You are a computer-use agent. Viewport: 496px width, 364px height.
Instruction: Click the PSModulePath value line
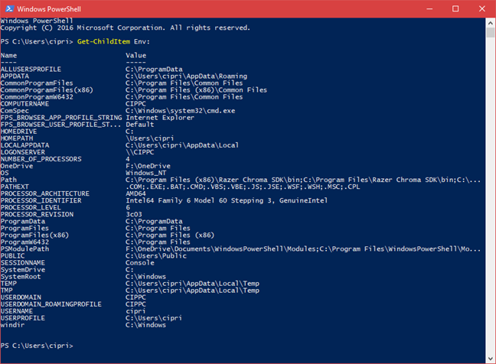303,249
